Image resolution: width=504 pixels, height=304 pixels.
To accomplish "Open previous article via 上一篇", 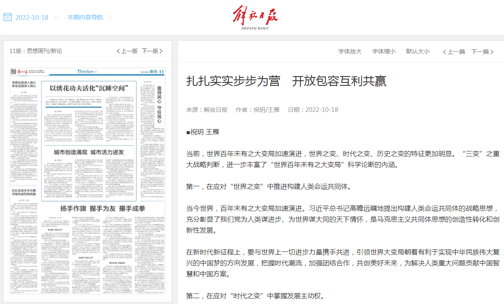I will click(456, 52).
